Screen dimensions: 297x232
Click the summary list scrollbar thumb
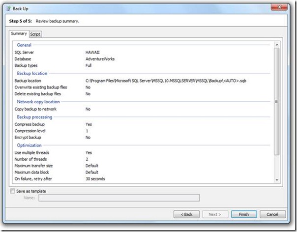tap(277, 101)
